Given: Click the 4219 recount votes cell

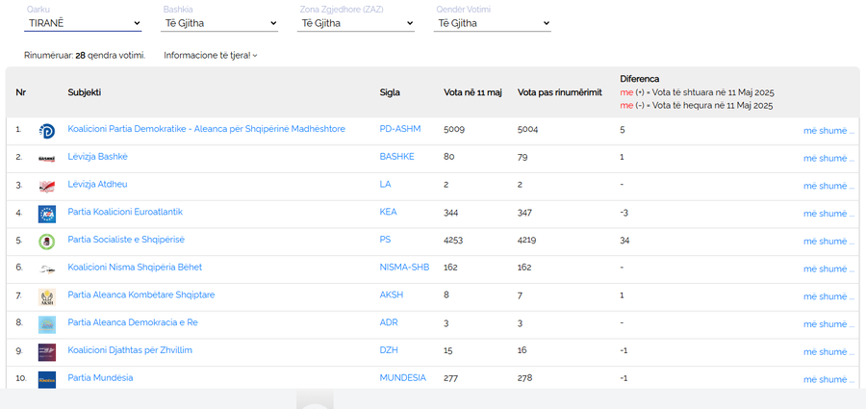Looking at the screenshot, I should (527, 240).
